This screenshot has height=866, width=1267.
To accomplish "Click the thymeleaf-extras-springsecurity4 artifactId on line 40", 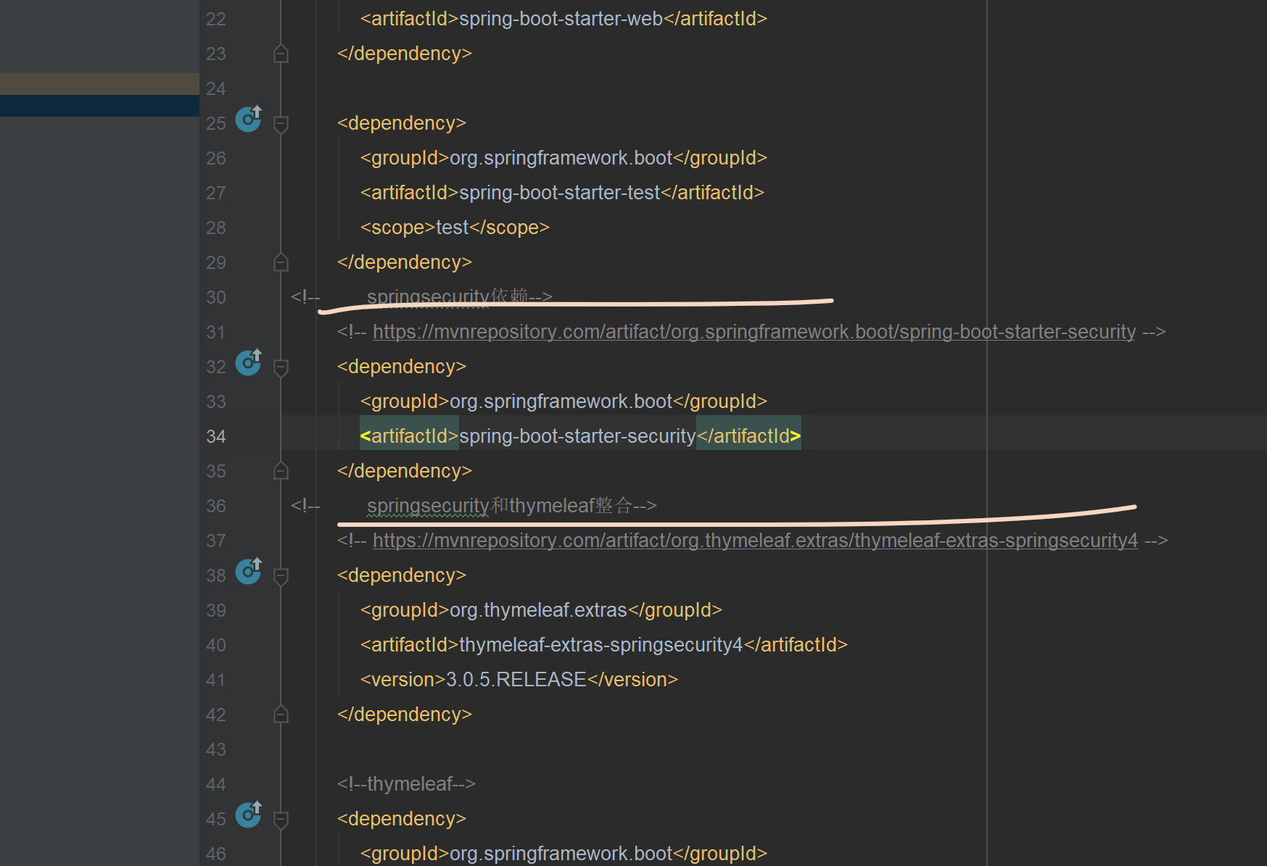I will pyautogui.click(x=601, y=645).
